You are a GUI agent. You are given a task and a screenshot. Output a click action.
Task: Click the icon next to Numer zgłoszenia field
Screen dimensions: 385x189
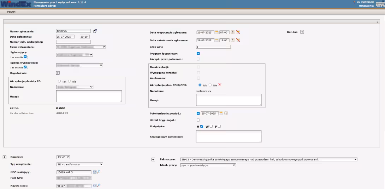tap(95, 31)
